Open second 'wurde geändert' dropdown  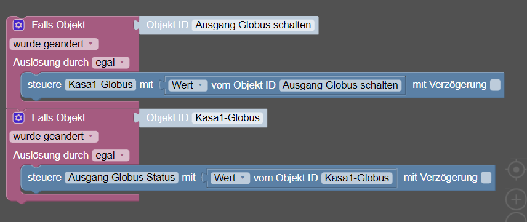pos(54,137)
